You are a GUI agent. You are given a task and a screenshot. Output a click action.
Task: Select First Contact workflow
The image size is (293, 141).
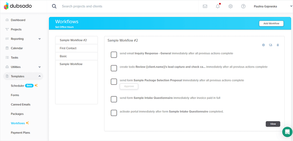(x=76, y=48)
